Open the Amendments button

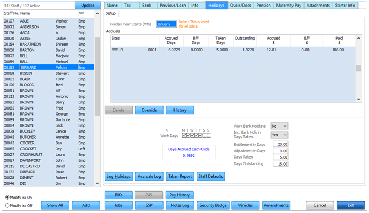(x=276, y=205)
